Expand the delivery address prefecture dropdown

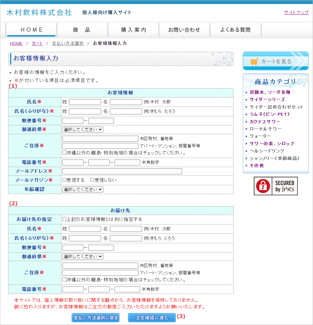83,256
